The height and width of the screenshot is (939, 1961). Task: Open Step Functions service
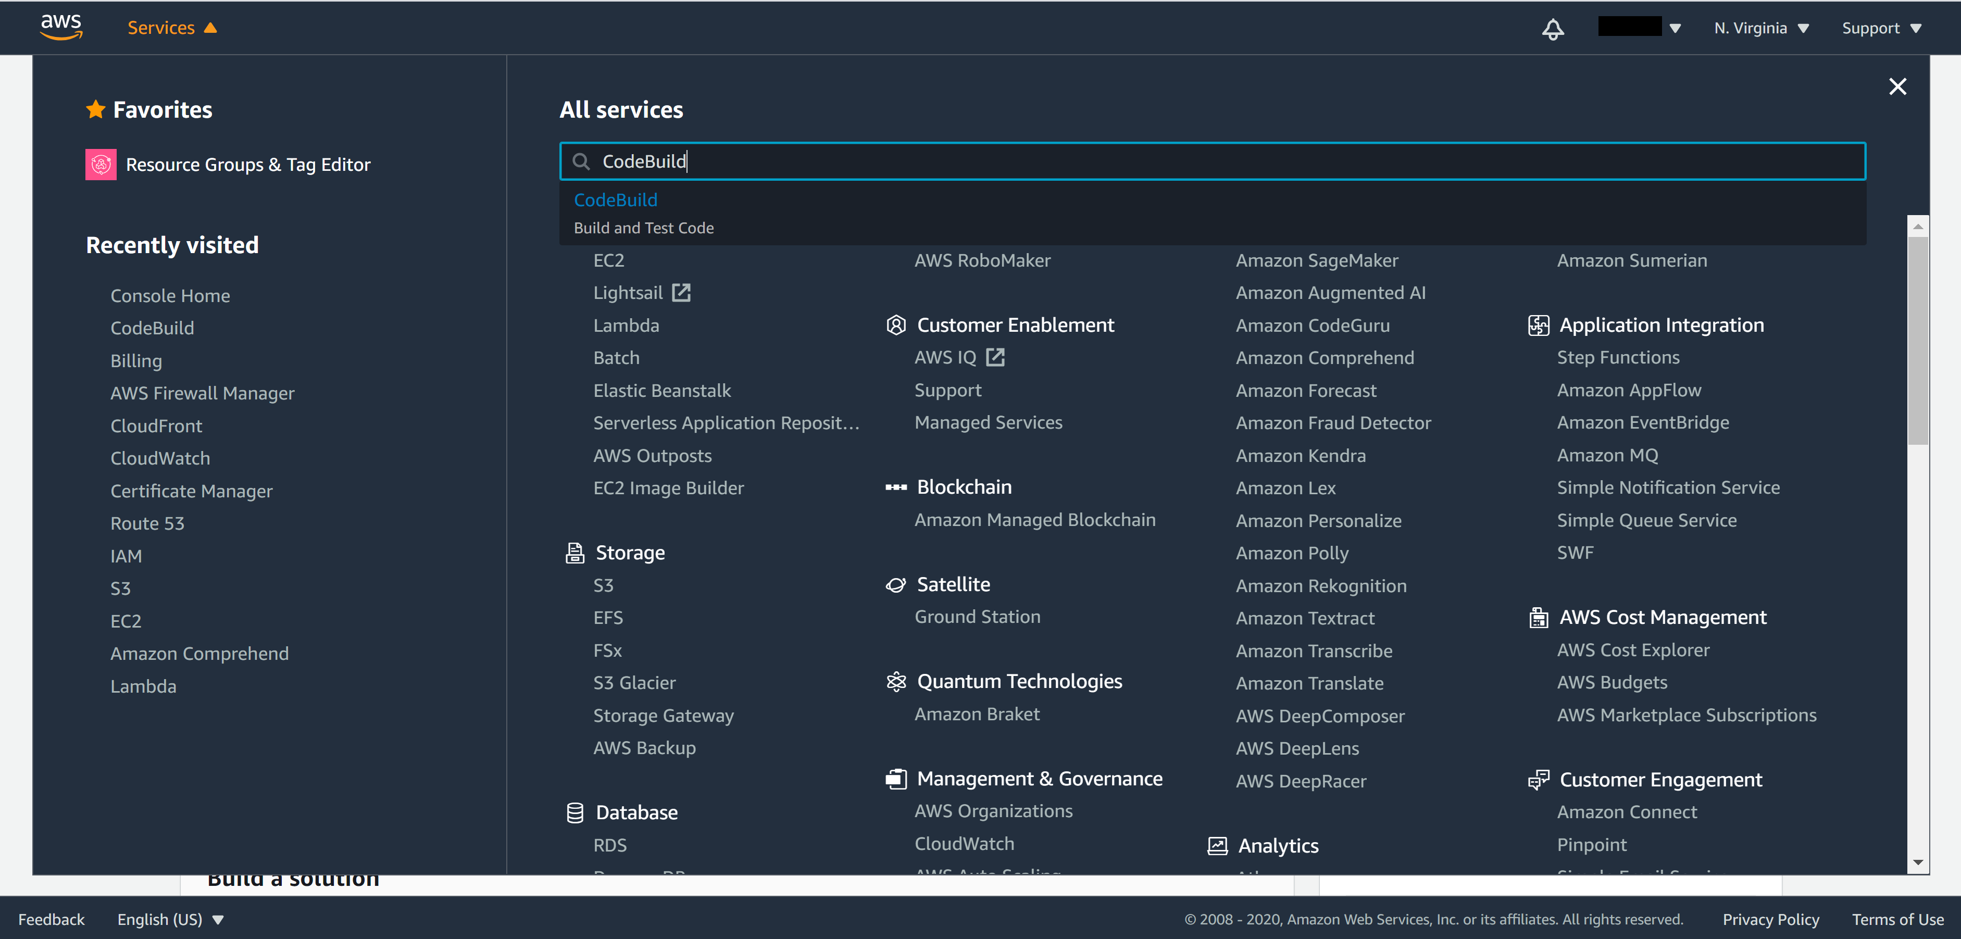1618,357
